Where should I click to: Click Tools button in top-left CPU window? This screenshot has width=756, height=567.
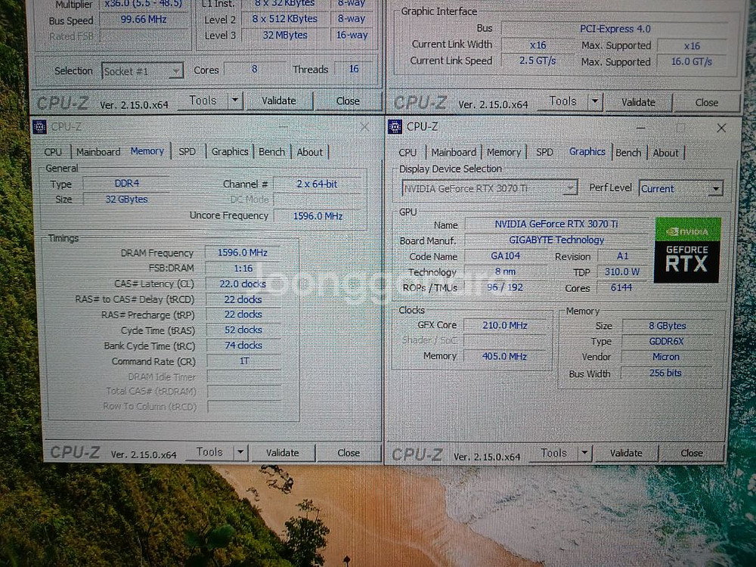point(203,101)
